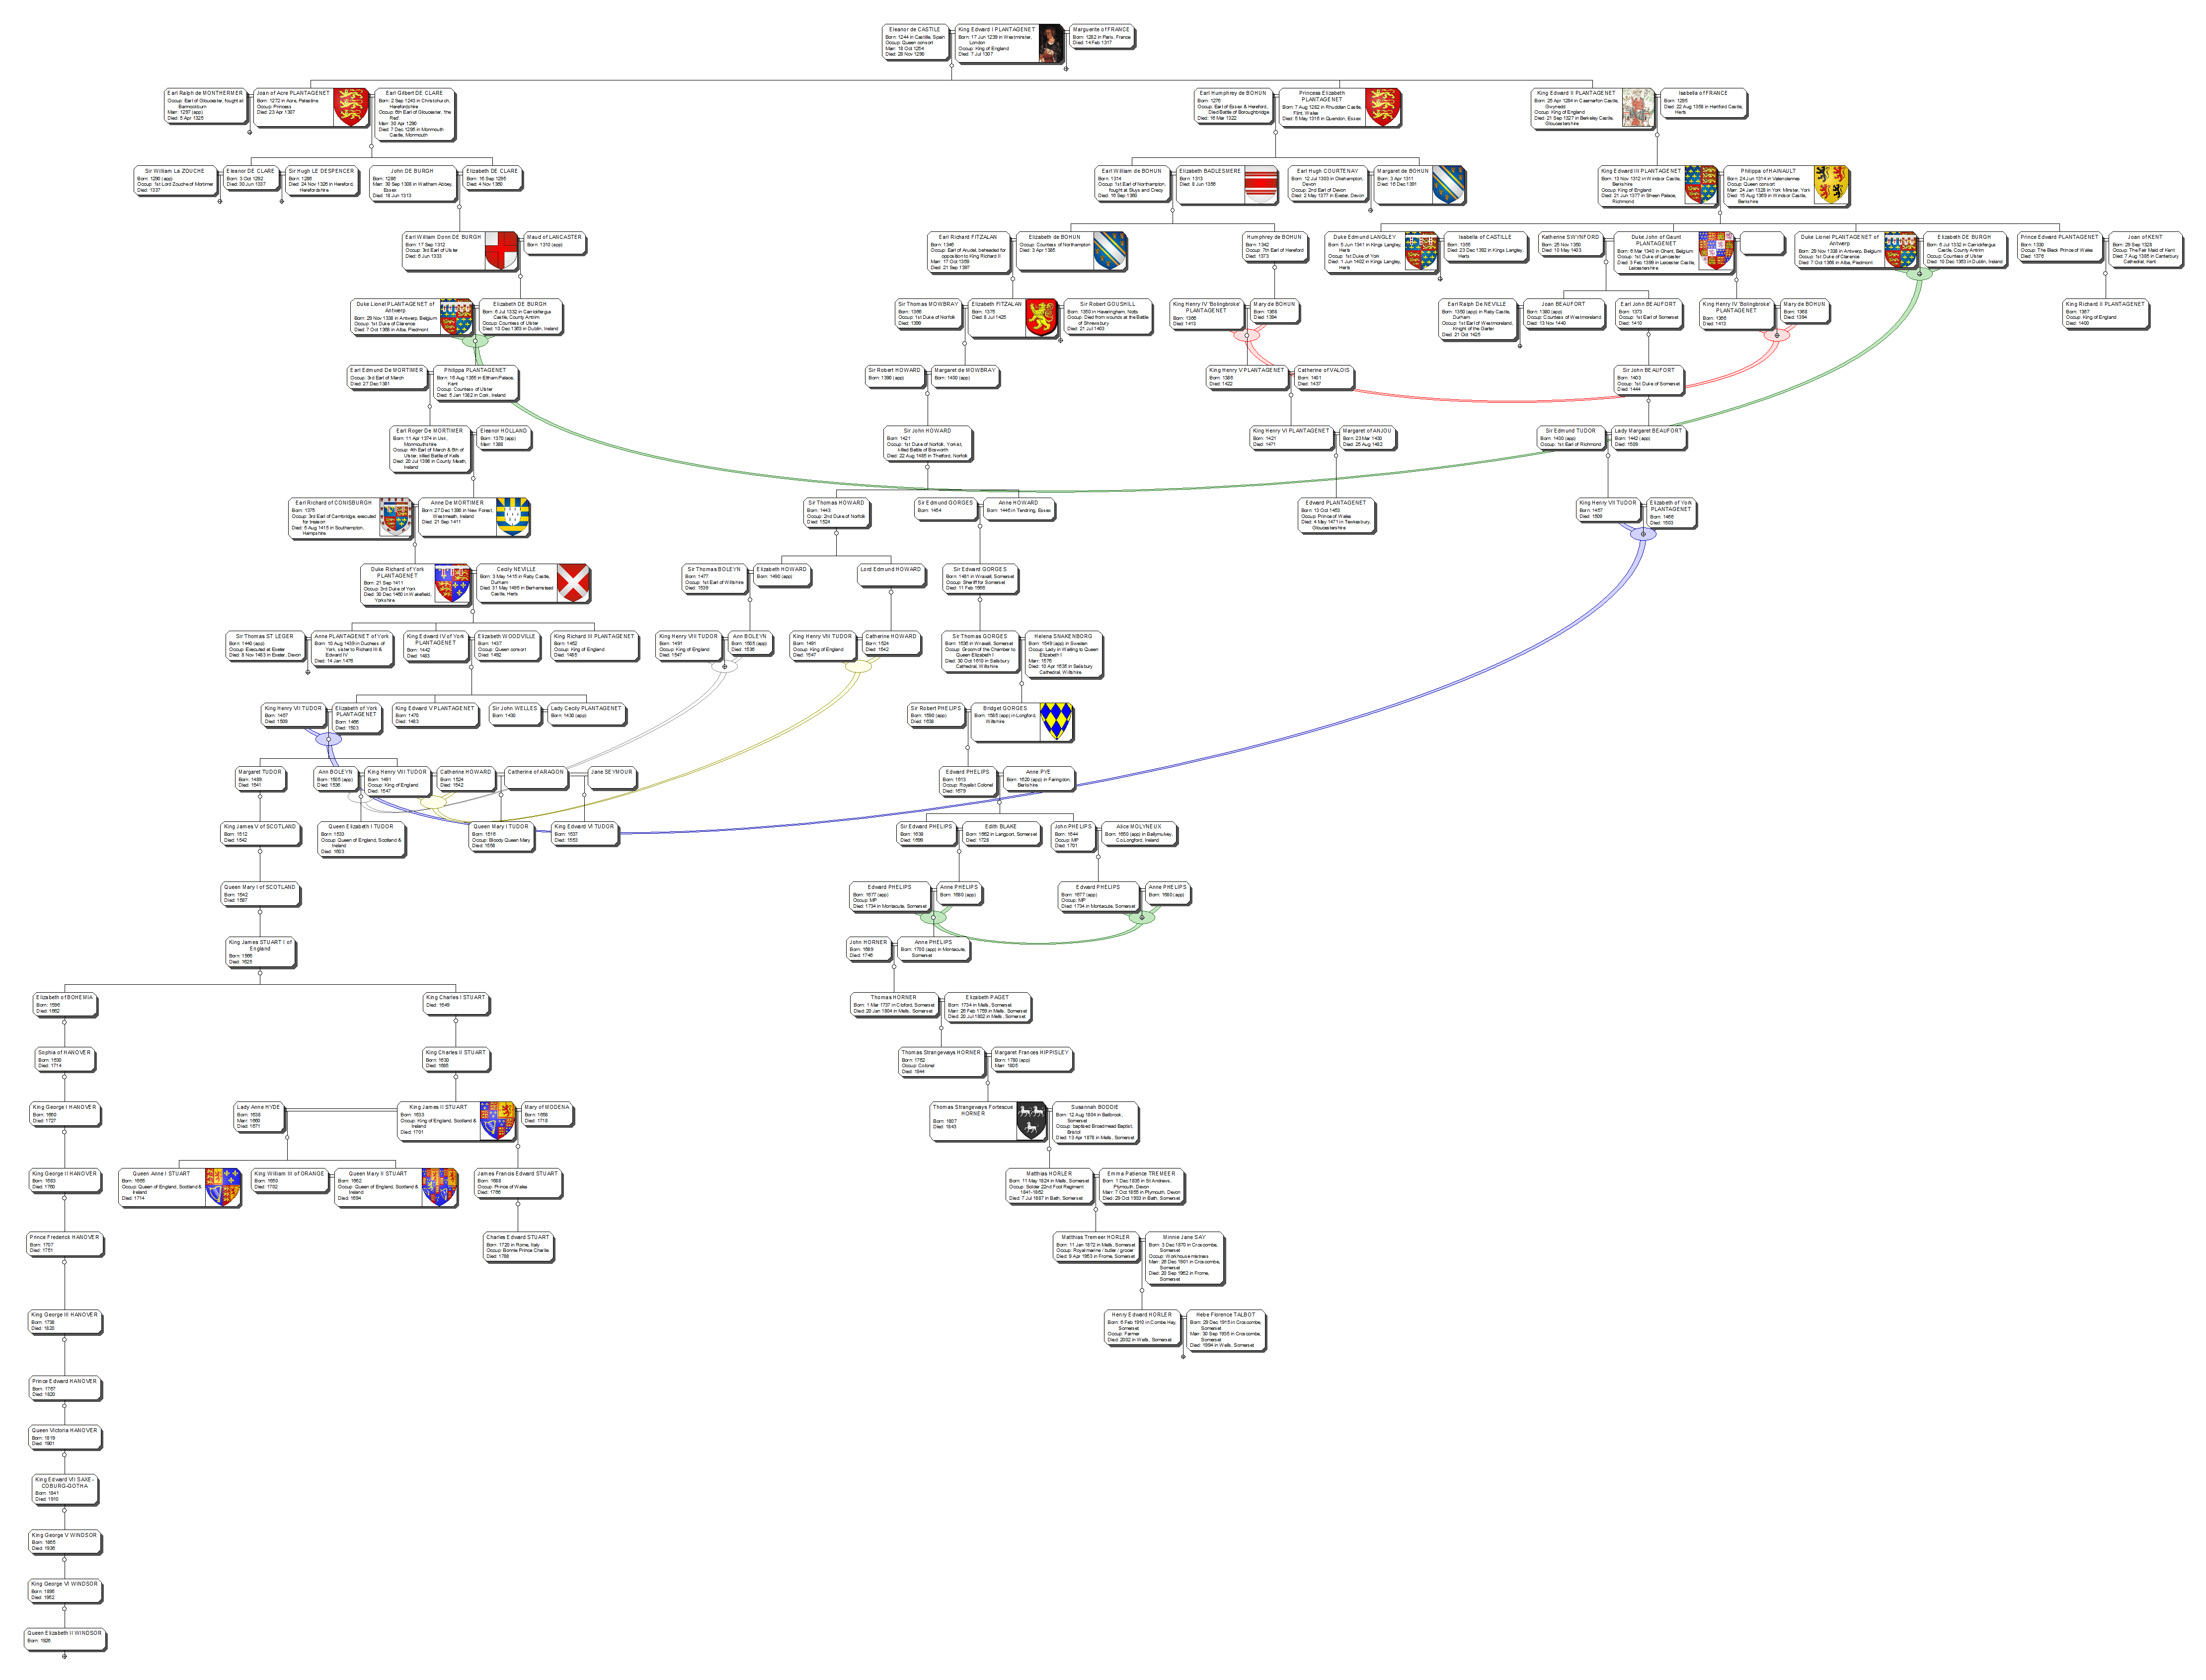2206x1680 pixels.
Task: Expand plus marker below Queen Elizabeth II Windsor
Action: 64,1656
